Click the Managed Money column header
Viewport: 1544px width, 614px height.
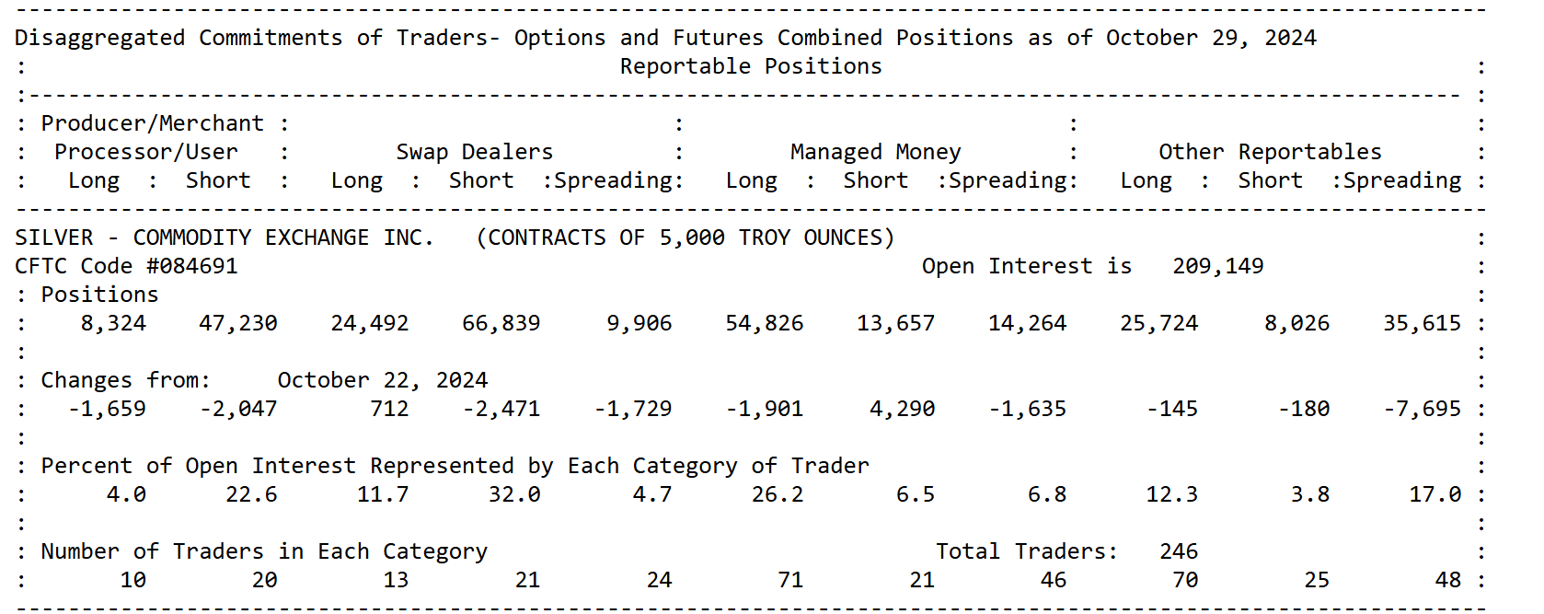[x=875, y=152]
